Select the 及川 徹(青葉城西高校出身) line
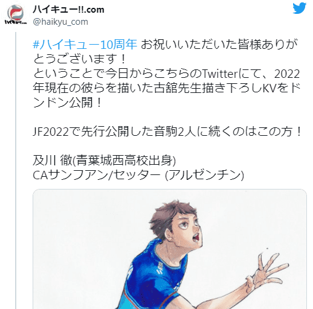This screenshot has height=309, width=313. pyautogui.click(x=104, y=161)
